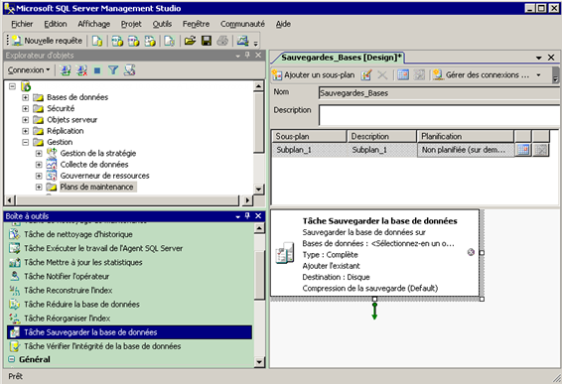Click the database engine query icon
The width and height of the screenshot is (562, 384).
point(97,41)
